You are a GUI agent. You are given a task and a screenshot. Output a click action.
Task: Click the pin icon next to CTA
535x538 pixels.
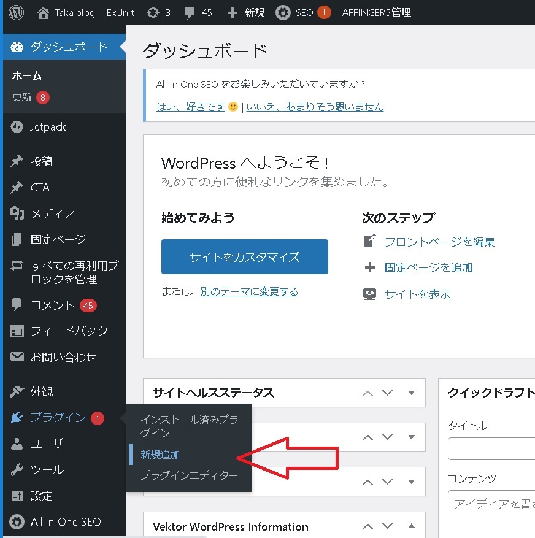click(x=17, y=187)
